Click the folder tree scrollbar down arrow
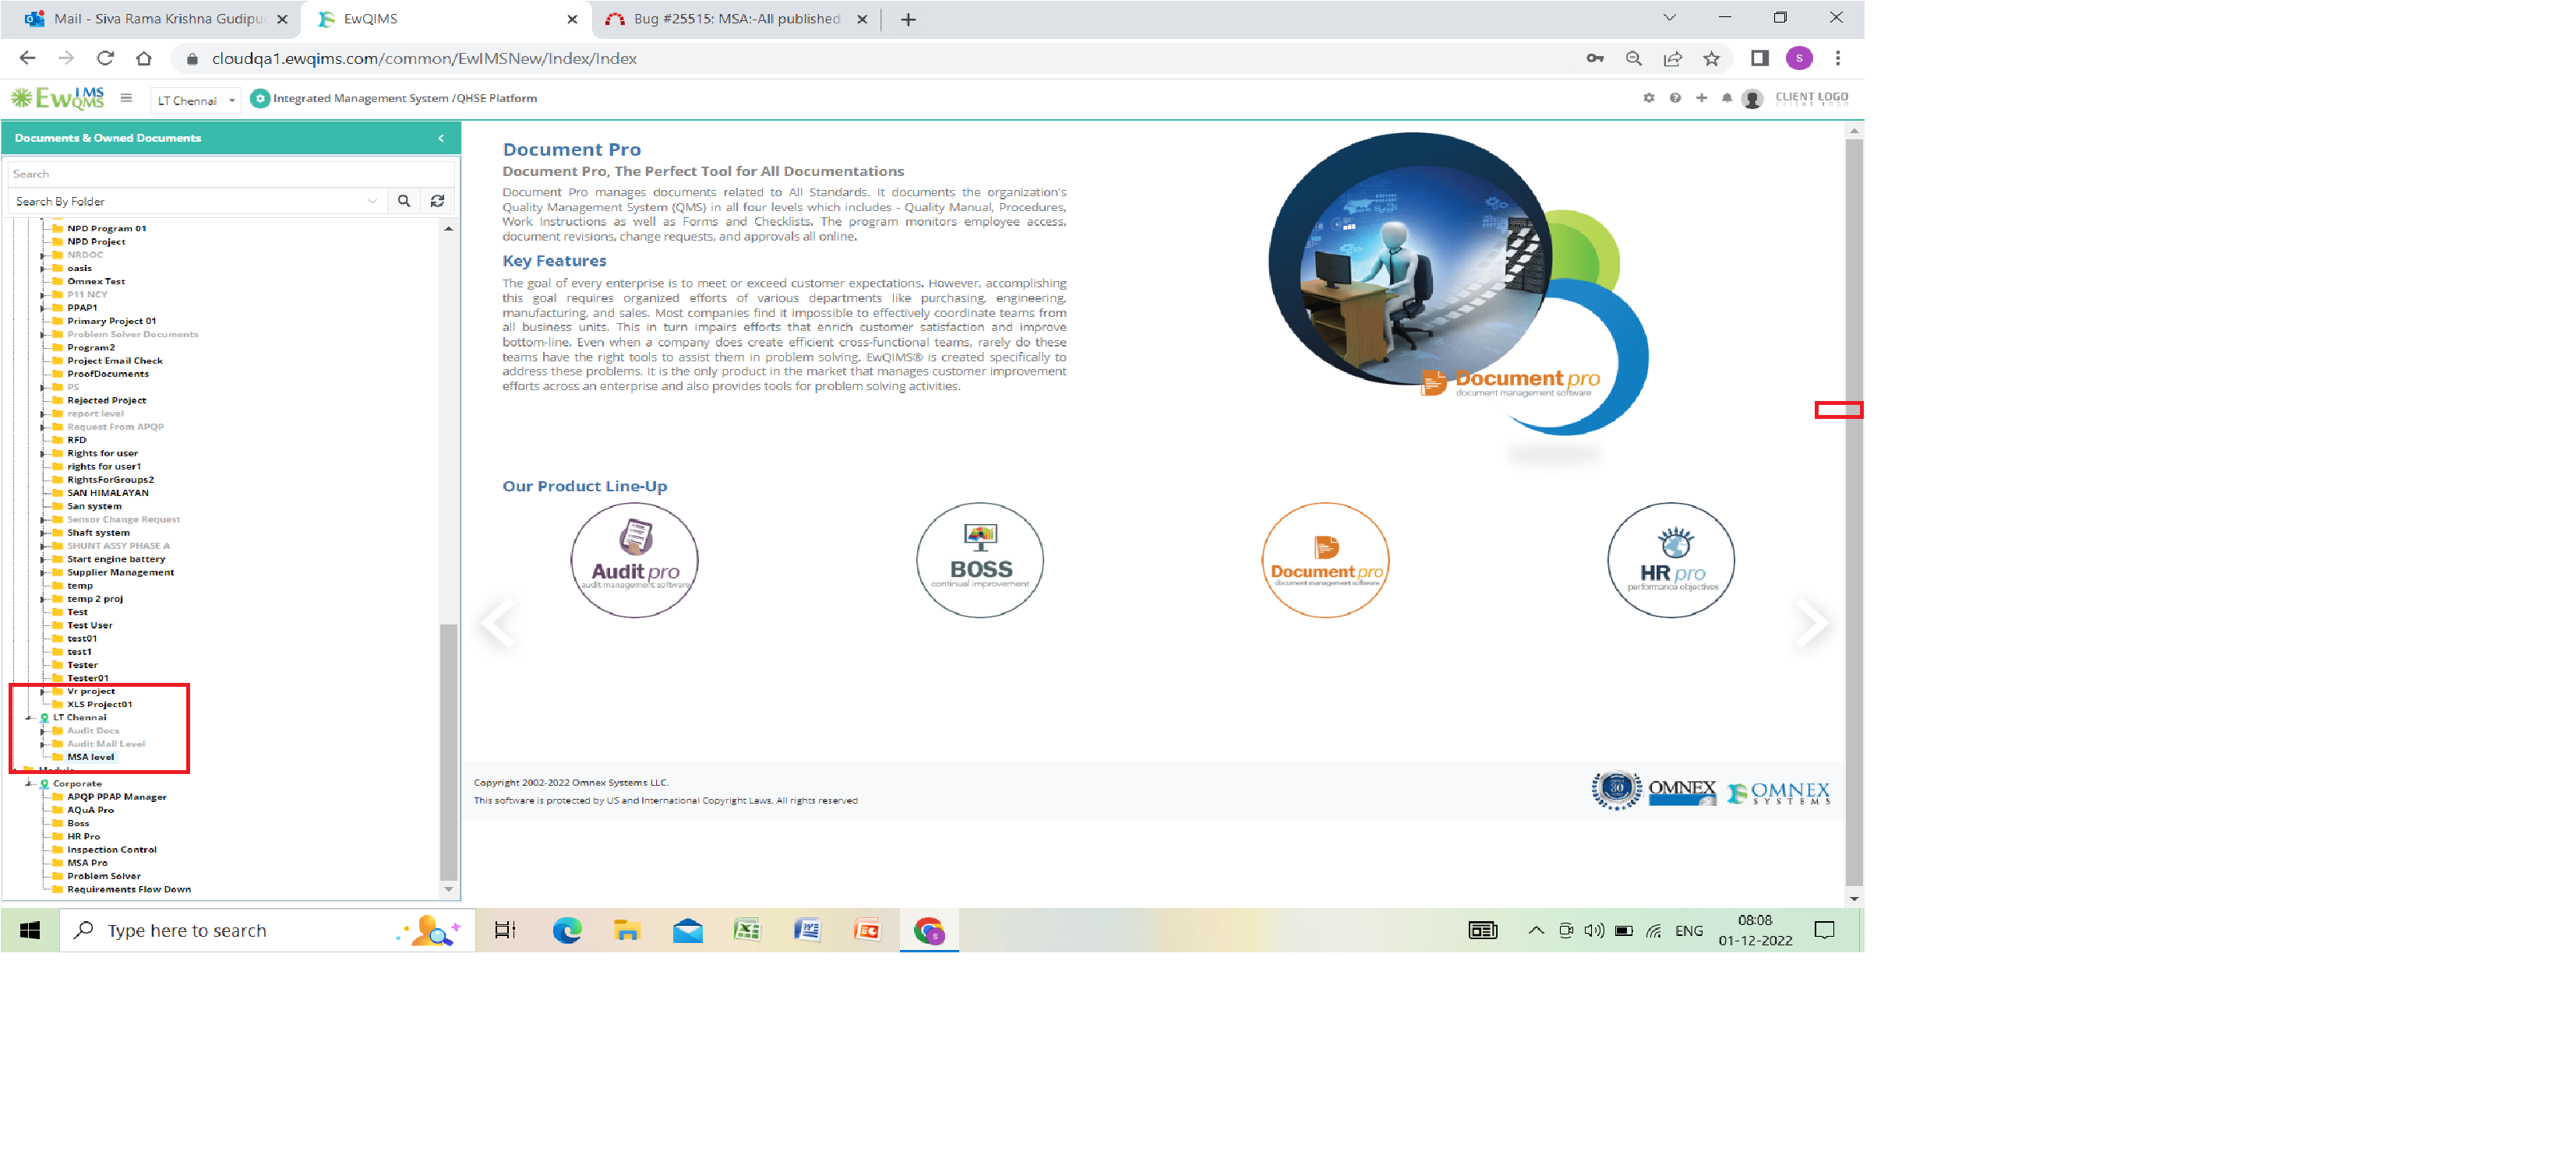This screenshot has height=1154, width=2576. click(x=448, y=889)
